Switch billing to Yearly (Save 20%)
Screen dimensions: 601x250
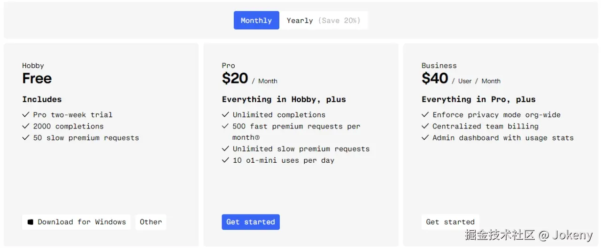pyautogui.click(x=324, y=21)
